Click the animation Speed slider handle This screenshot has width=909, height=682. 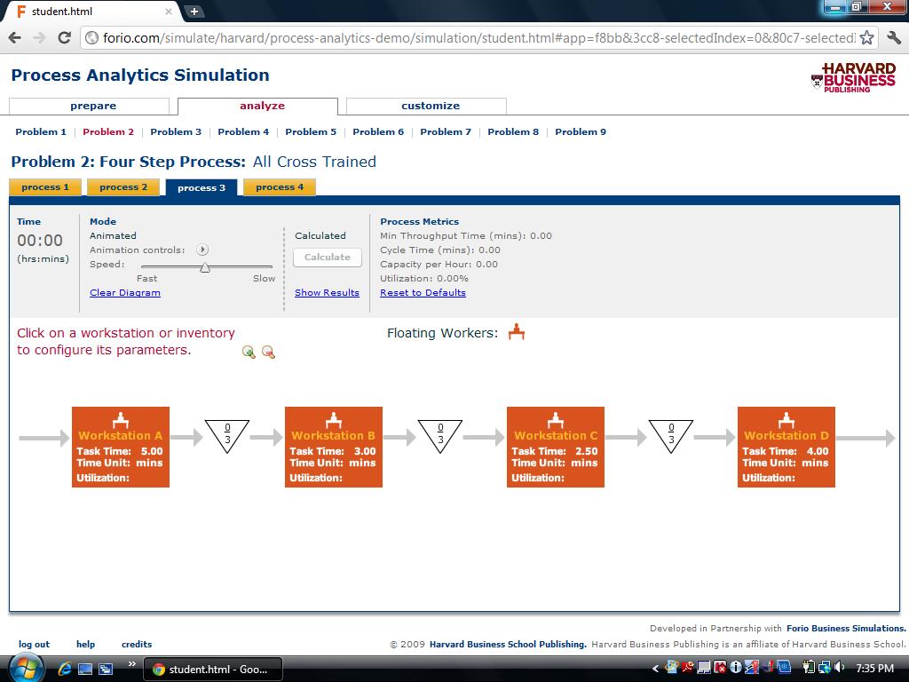[x=205, y=266]
